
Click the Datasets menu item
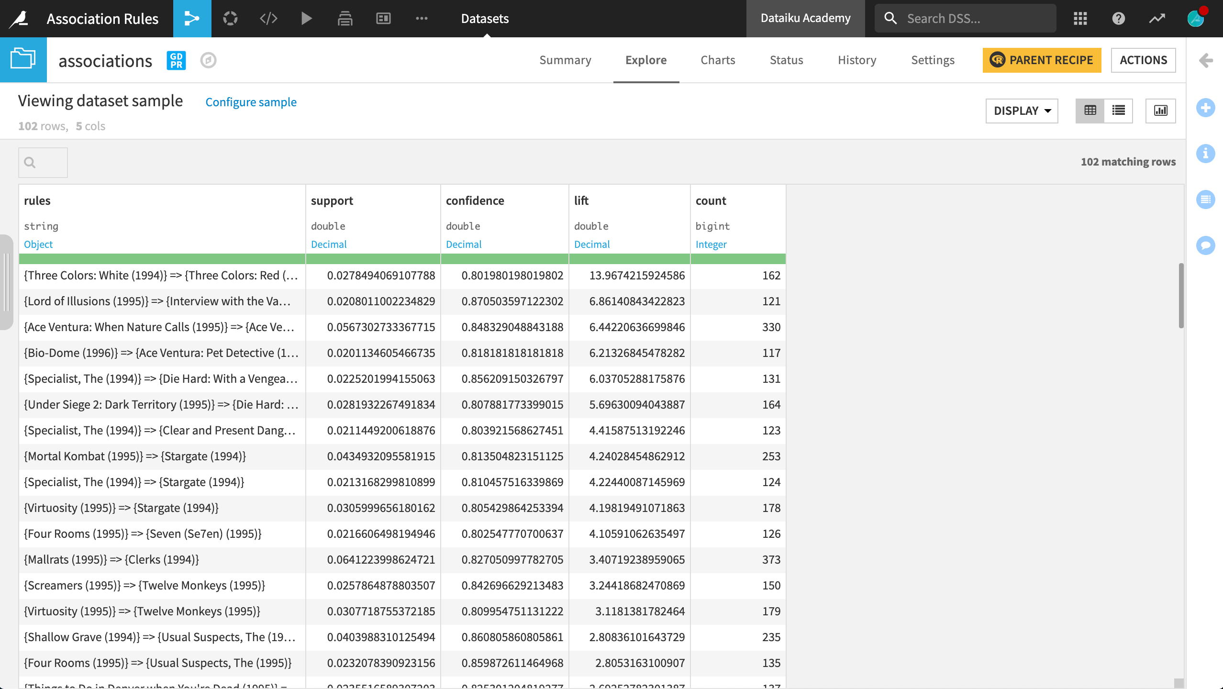point(485,19)
